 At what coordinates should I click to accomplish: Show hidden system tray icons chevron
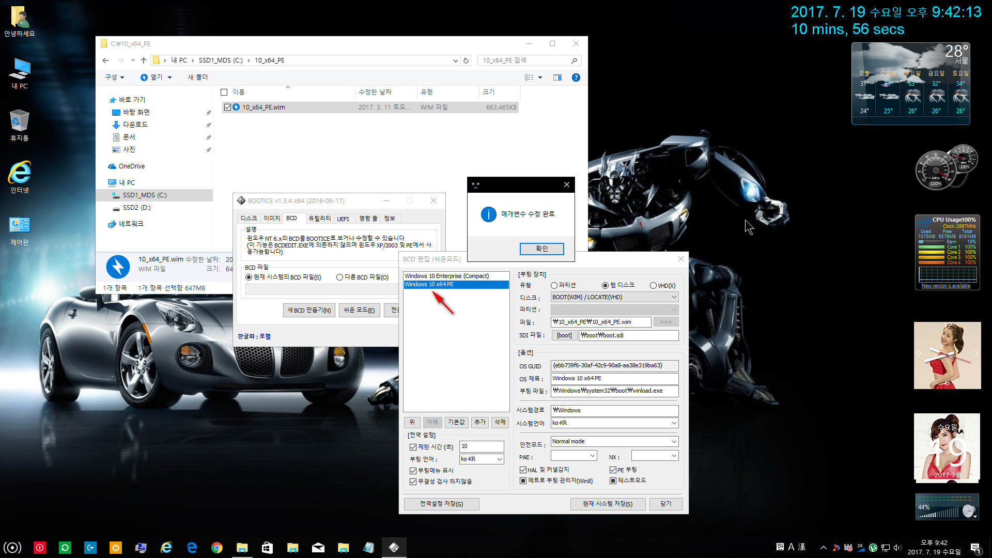click(x=824, y=548)
